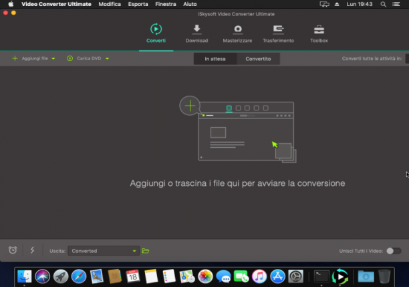Open the Modifica menu
This screenshot has height=287, width=409.
coord(110,4)
